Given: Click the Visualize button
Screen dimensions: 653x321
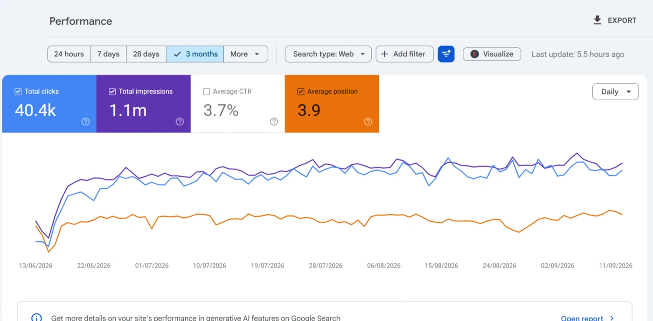Looking at the screenshot, I should [x=492, y=54].
